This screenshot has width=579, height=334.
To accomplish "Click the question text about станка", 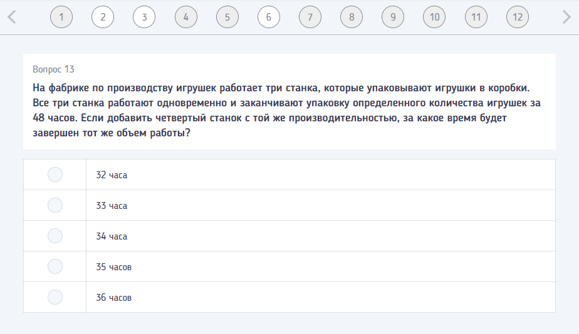I will point(286,110).
